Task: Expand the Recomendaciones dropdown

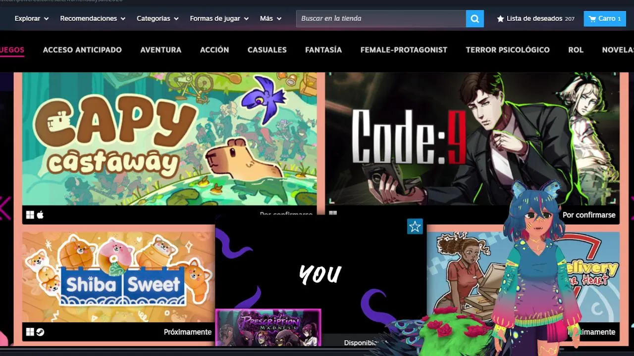Action: tap(93, 18)
